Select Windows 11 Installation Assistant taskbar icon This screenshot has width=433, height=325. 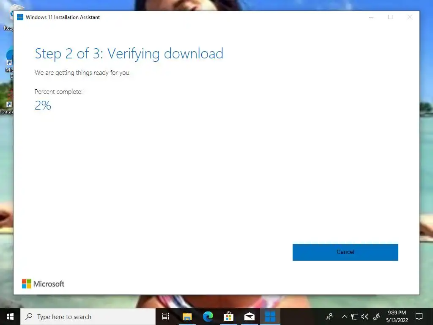click(x=270, y=317)
